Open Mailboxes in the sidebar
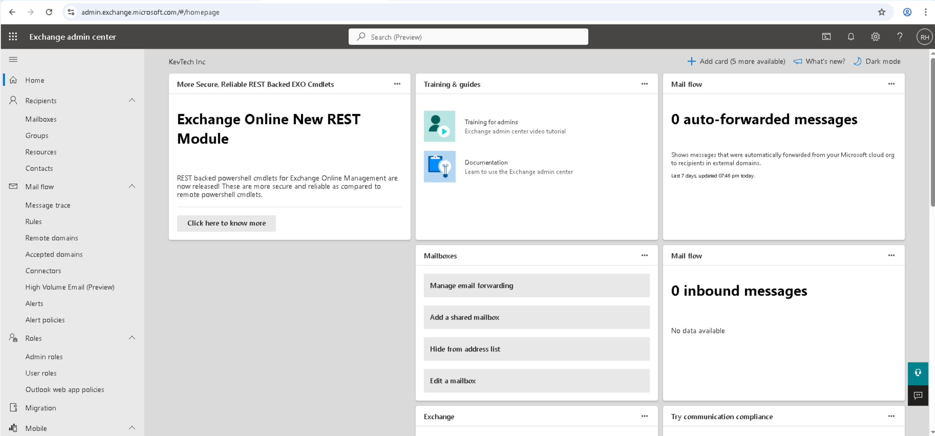 pos(41,119)
